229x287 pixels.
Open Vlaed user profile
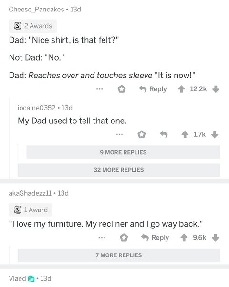pyautogui.click(x=17, y=278)
